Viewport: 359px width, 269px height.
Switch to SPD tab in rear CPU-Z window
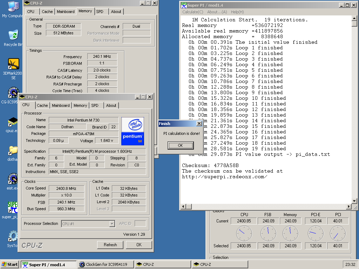(100, 12)
